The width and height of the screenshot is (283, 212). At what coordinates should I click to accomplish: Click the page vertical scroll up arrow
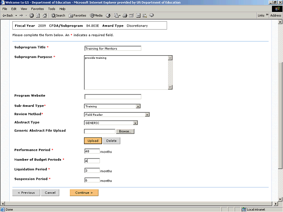point(280,22)
